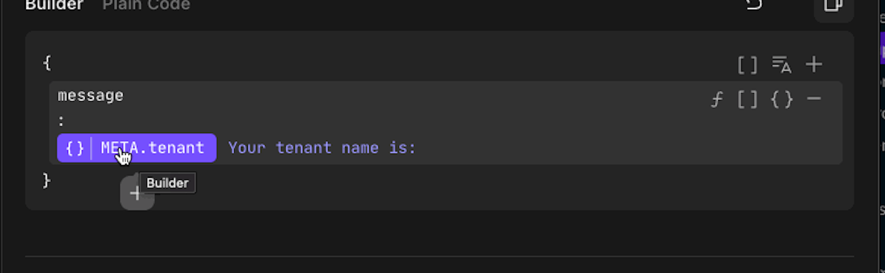Screen dimensions: 885x273
Task: Add a new key with top-row plus icon
Action: coord(814,65)
